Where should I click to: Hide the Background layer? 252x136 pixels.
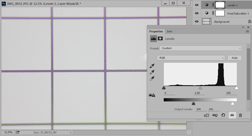[x=197, y=21]
